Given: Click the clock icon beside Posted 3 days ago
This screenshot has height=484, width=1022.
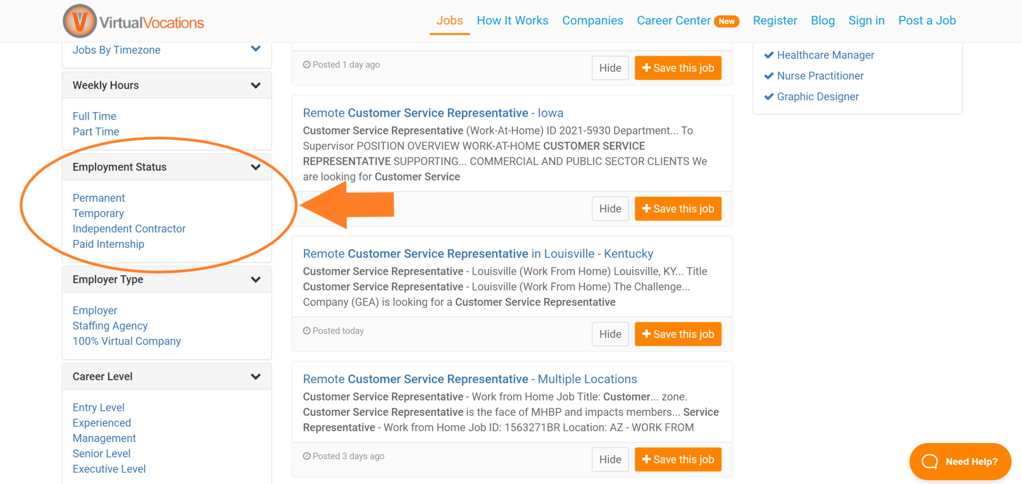Looking at the screenshot, I should (x=306, y=456).
